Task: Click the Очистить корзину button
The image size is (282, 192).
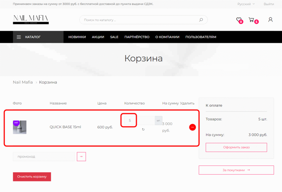Action: coord(32,177)
